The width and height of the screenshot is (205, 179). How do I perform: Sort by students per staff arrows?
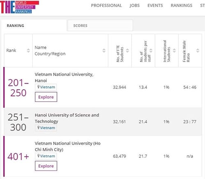(x=151, y=51)
